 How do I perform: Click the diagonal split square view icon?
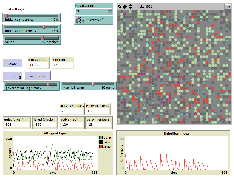tap(119, 7)
